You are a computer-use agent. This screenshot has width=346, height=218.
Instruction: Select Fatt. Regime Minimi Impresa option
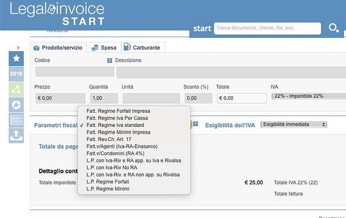pos(134,132)
